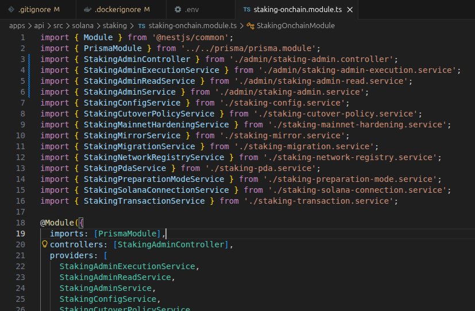Select the staking-onchain.module.ts tab

click(x=298, y=9)
